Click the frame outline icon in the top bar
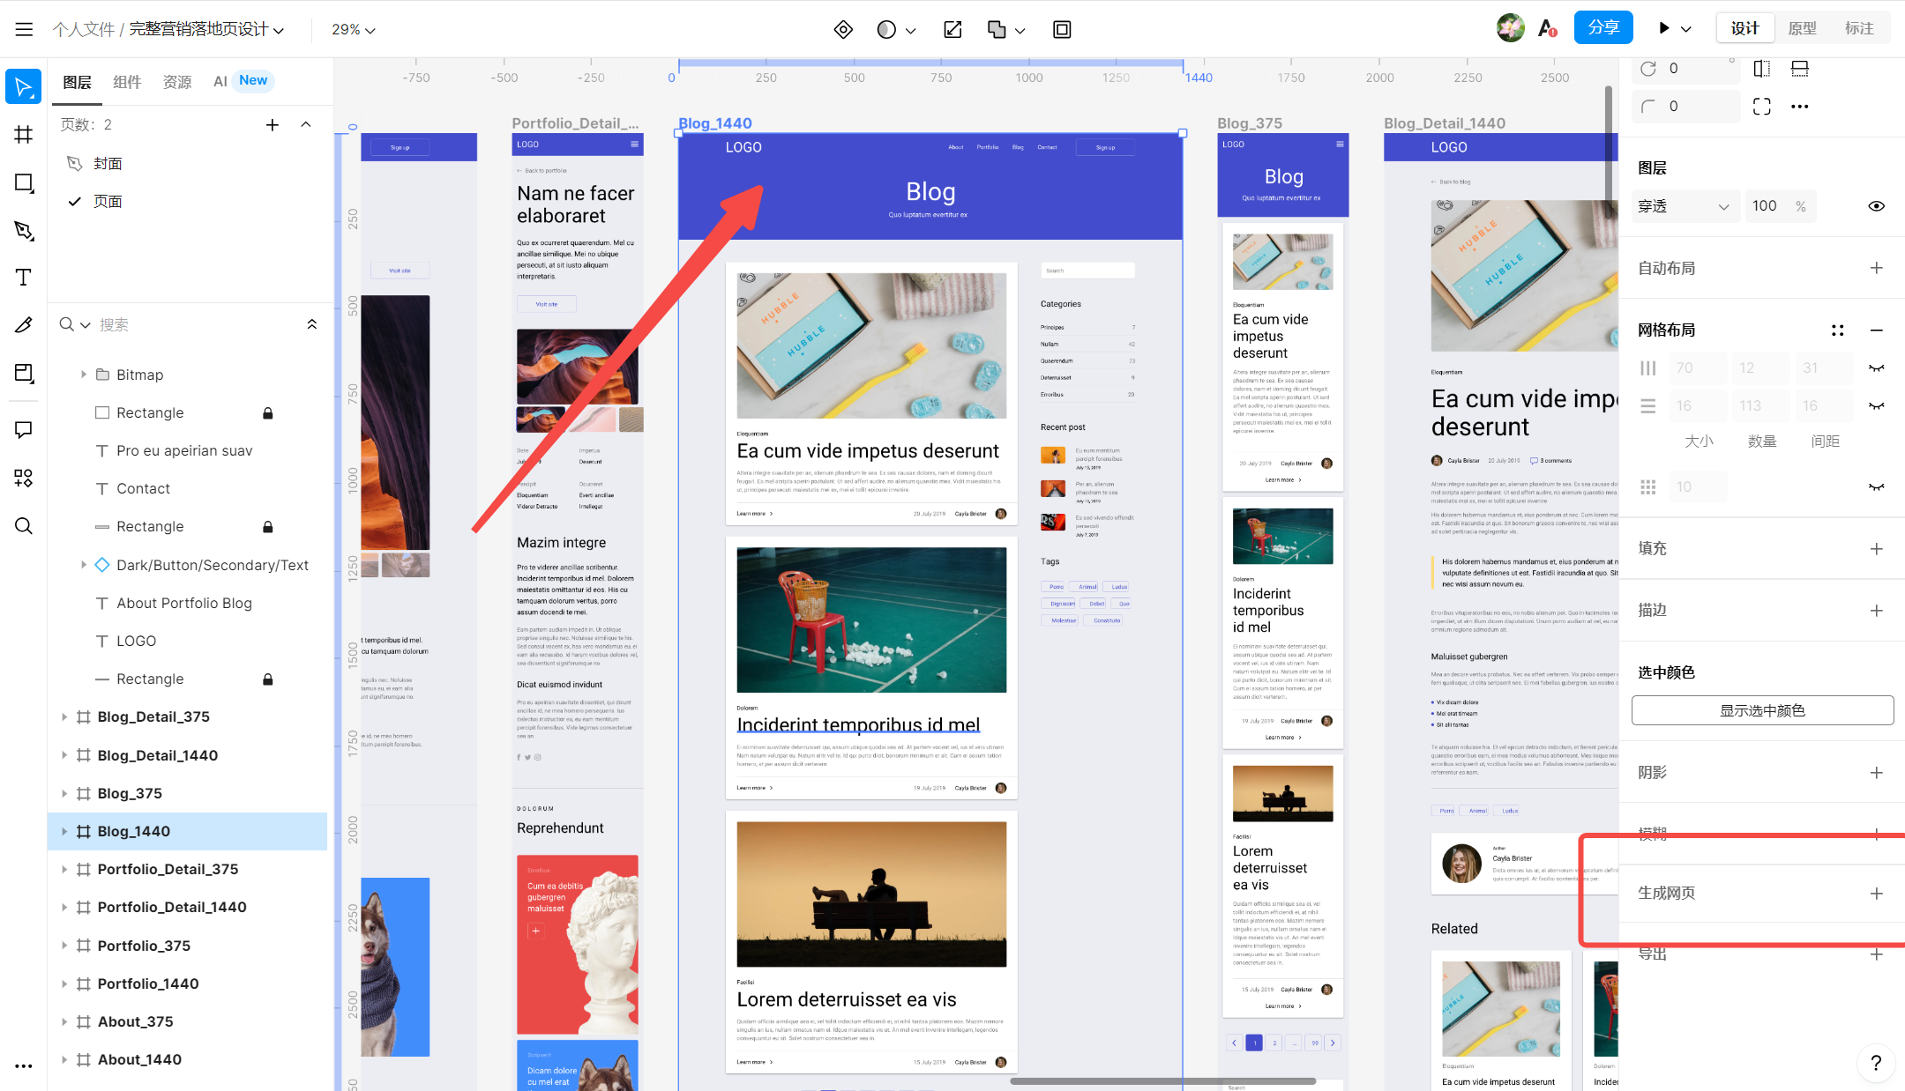 click(x=1062, y=29)
